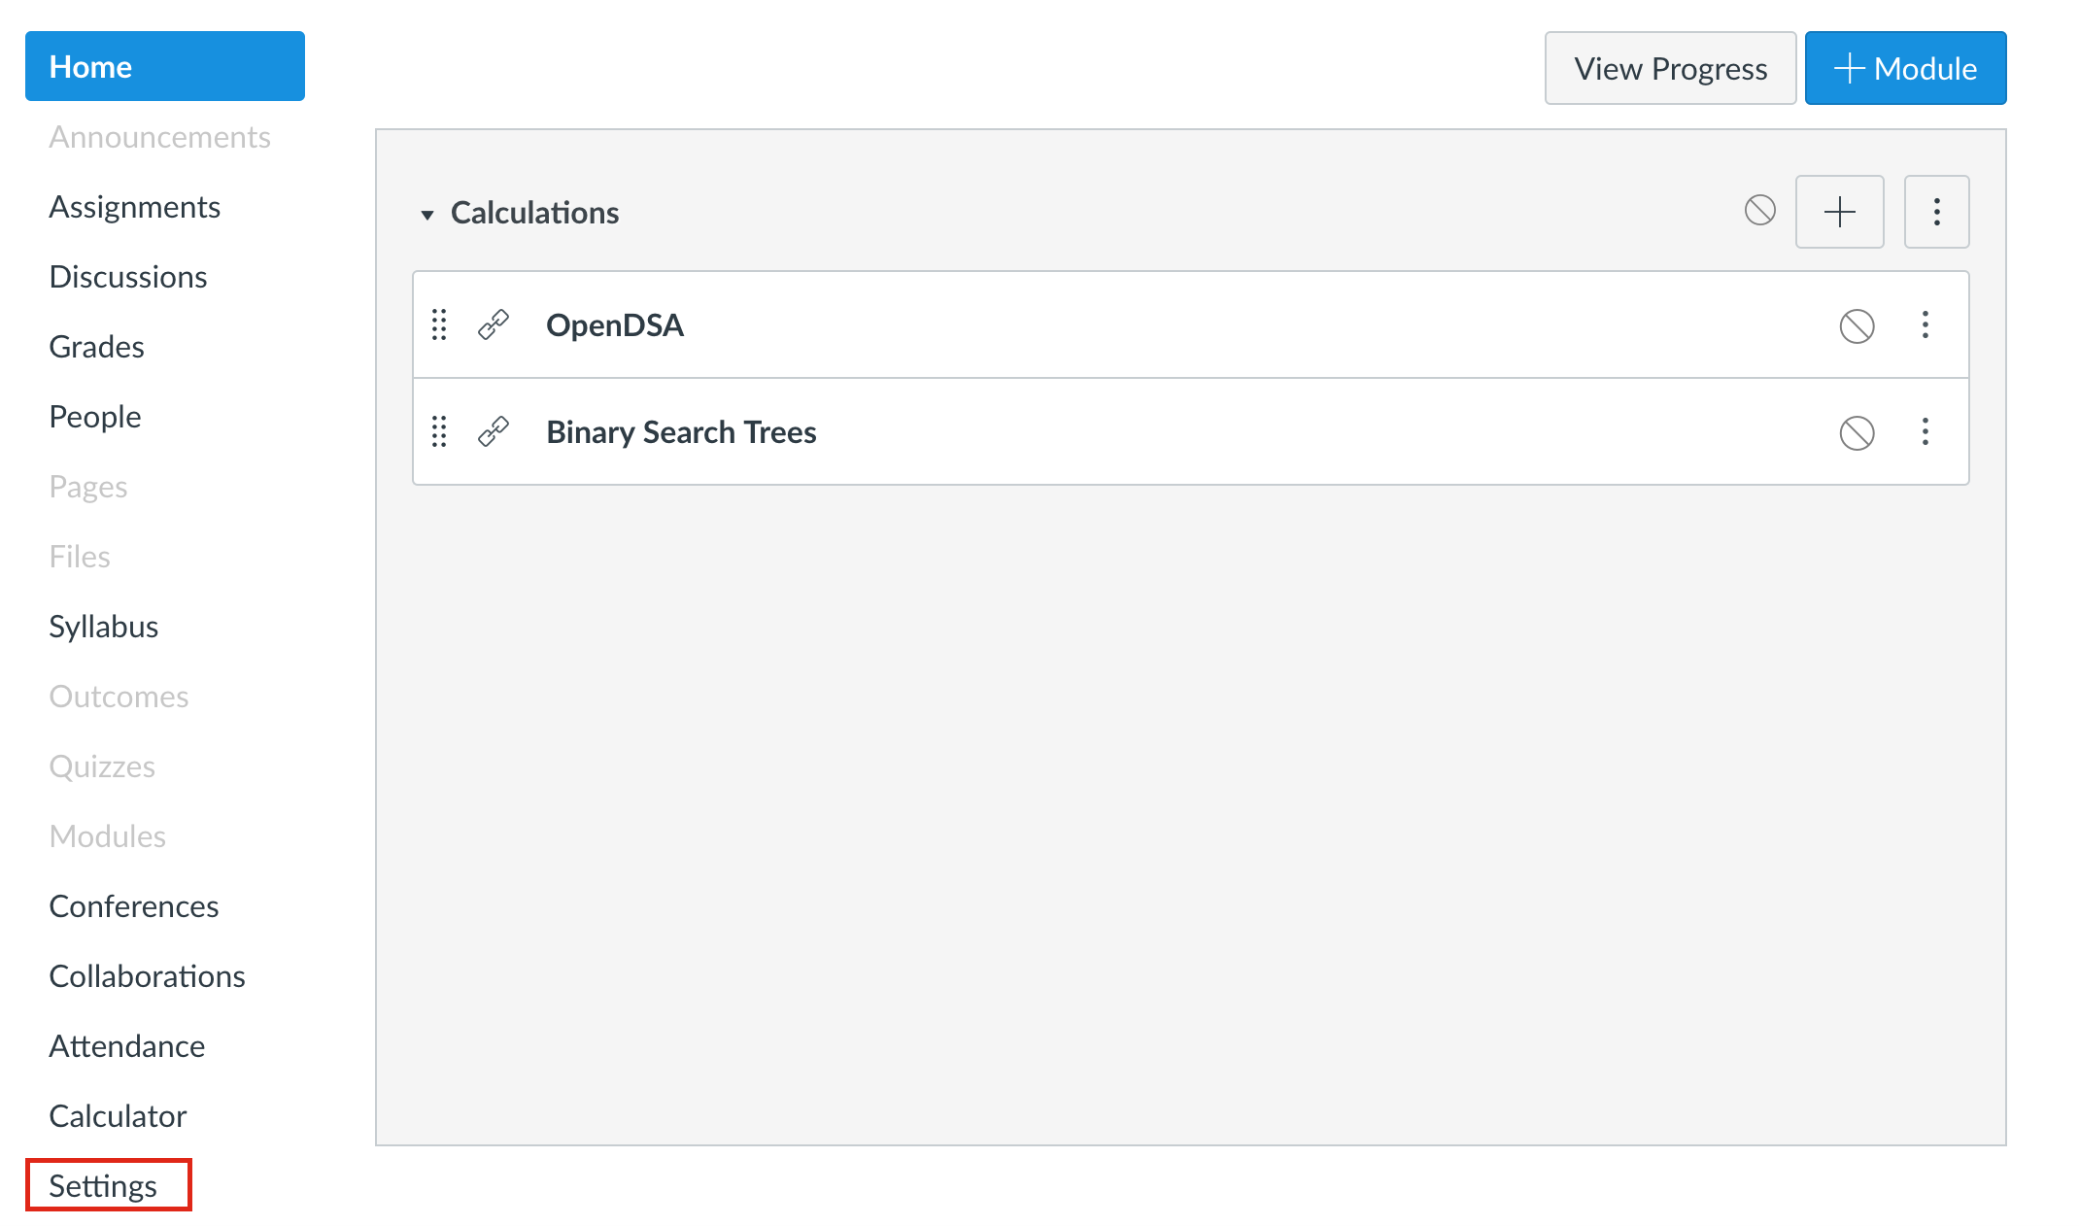The height and width of the screenshot is (1226, 2079).
Task: Toggle publish status of the OpenDSA item
Action: pos(1857,326)
